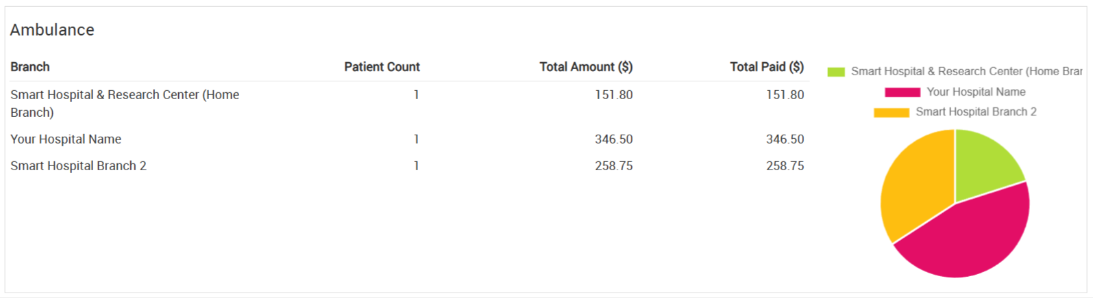Toggle Smart Hospital Branch 2 legend label
Screen dimensions: 1093x298
(x=976, y=111)
